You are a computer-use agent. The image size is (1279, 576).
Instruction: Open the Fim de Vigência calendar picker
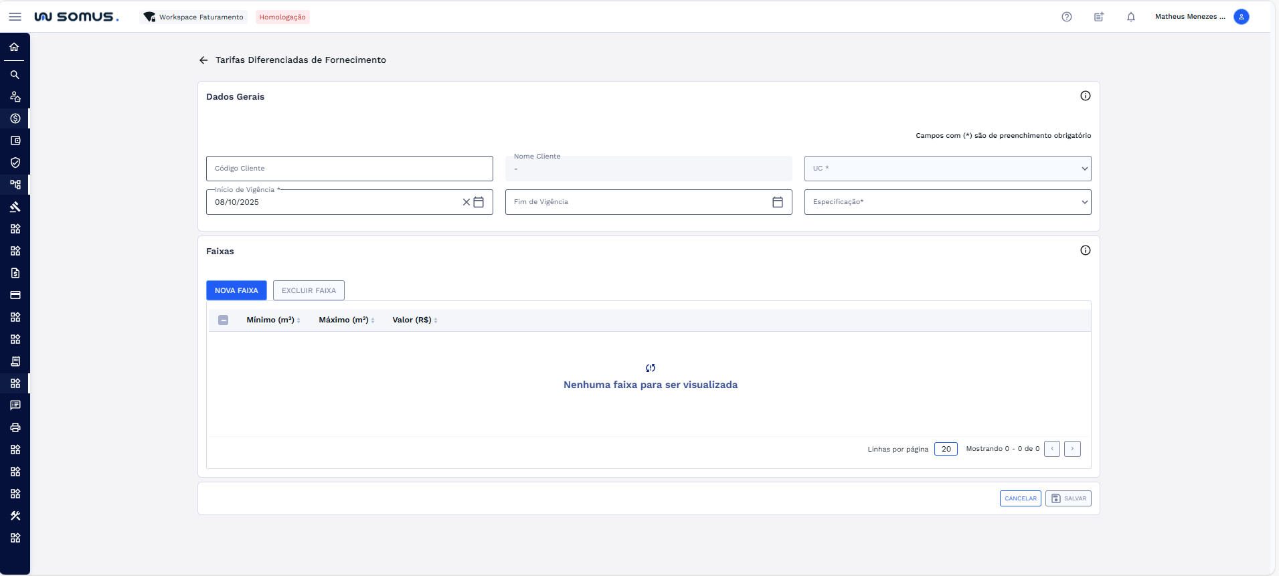pos(778,202)
